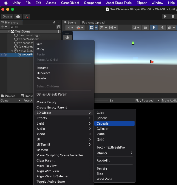Screen dimensions: 177x185
Task: Click Mute Audio in Game view
Action: tap(169, 101)
